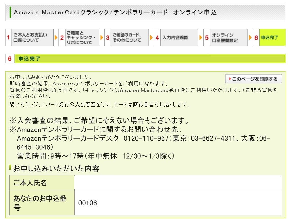The height and width of the screenshot is (224, 288).
Task: Select step 1 ご本人とお支払い口座について
Action: (x=29, y=38)
